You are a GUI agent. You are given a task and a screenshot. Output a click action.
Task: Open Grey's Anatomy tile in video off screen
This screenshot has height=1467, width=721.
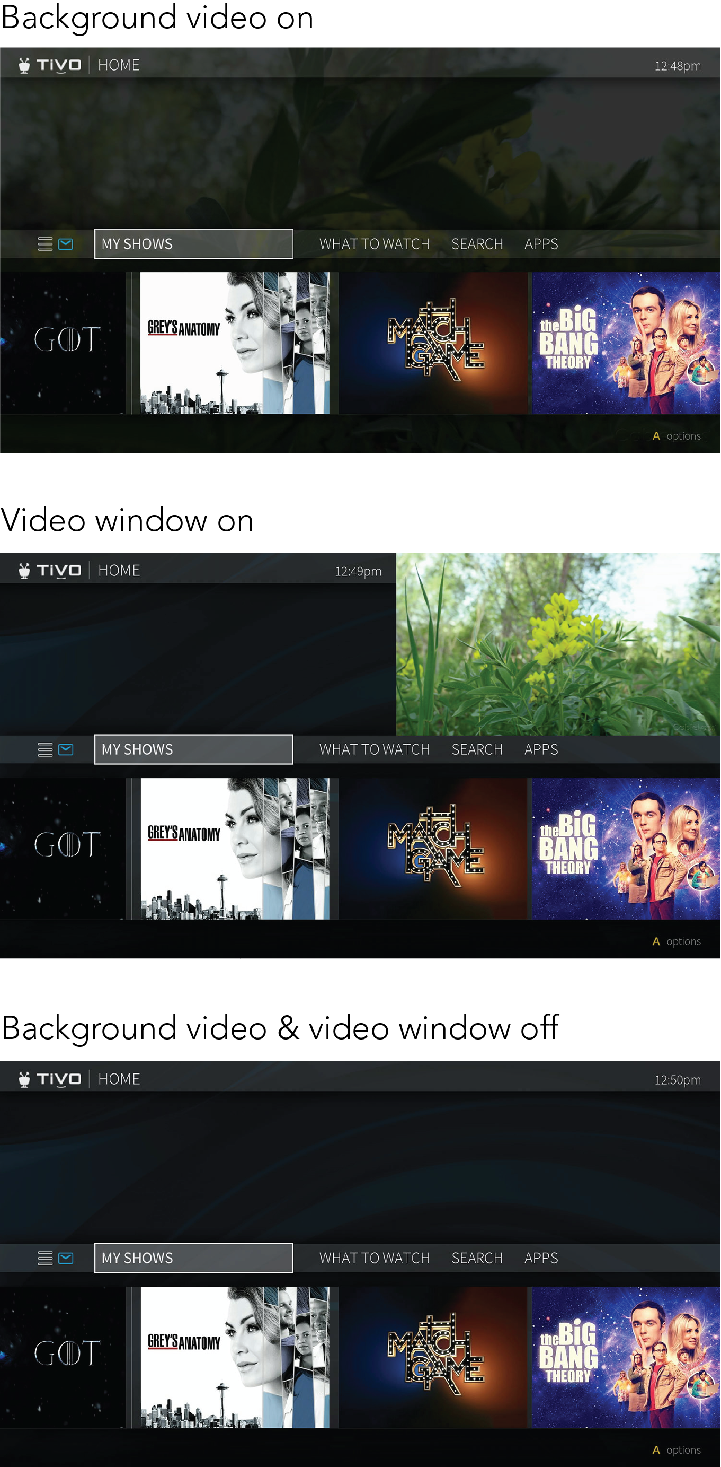pyautogui.click(x=235, y=1357)
